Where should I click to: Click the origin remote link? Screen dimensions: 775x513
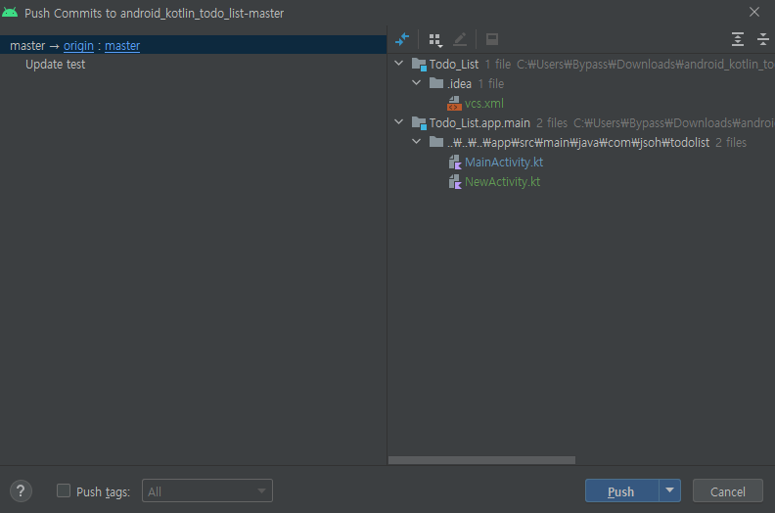78,45
